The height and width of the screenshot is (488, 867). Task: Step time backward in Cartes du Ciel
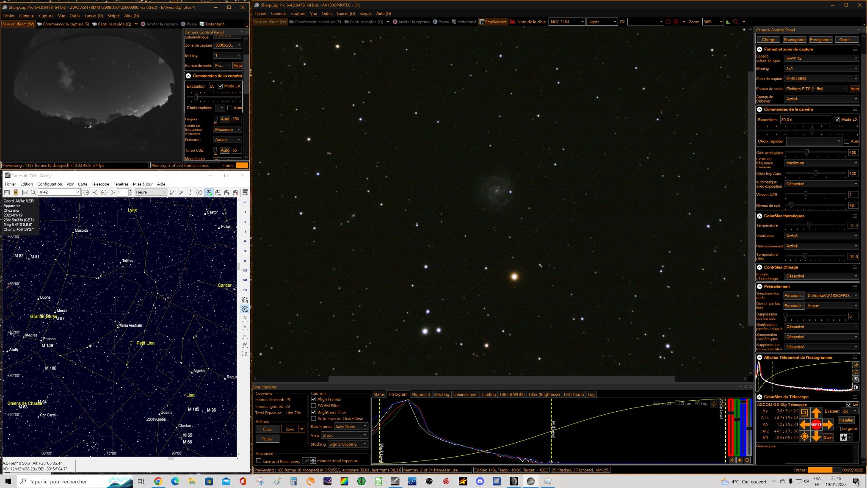[95, 192]
